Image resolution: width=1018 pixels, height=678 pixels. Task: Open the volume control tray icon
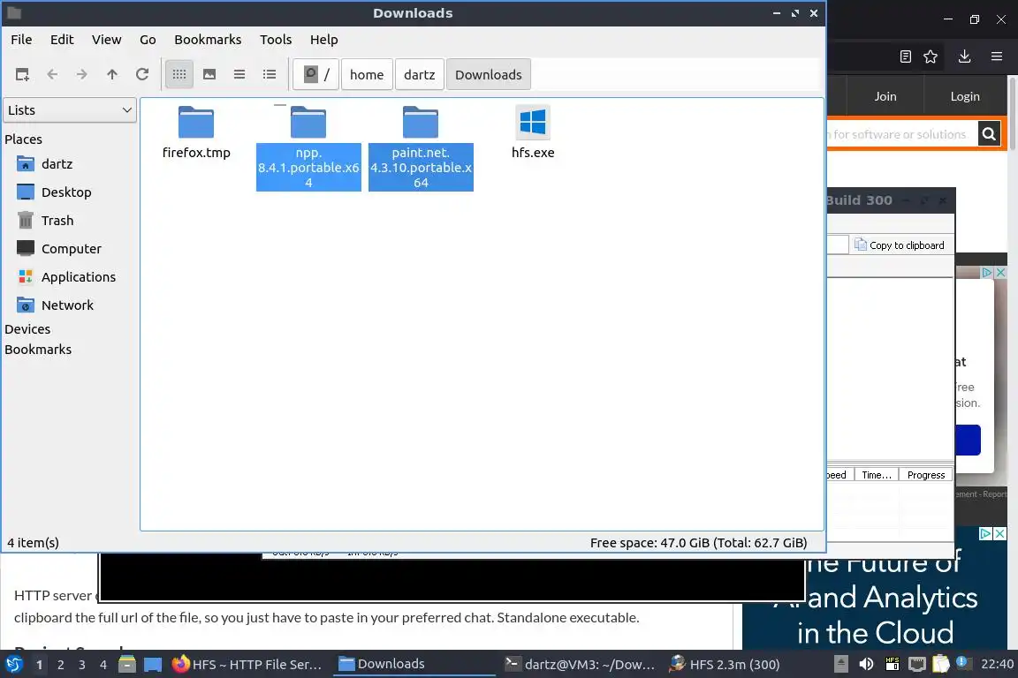click(x=866, y=665)
